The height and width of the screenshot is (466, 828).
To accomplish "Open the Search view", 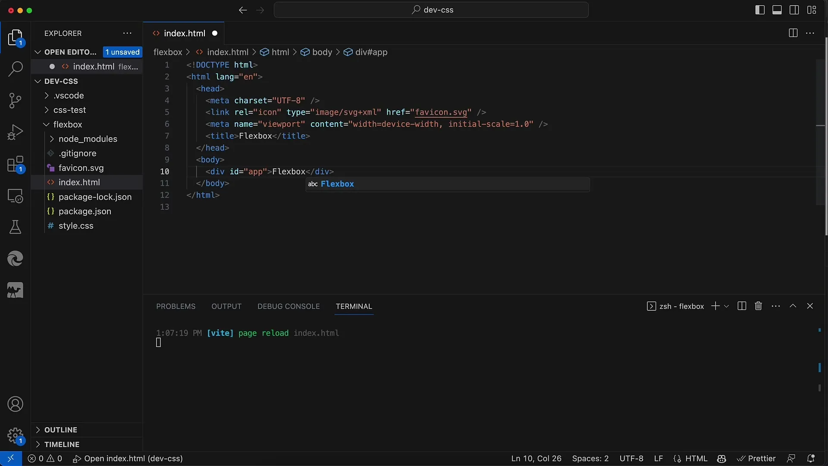I will tap(16, 69).
